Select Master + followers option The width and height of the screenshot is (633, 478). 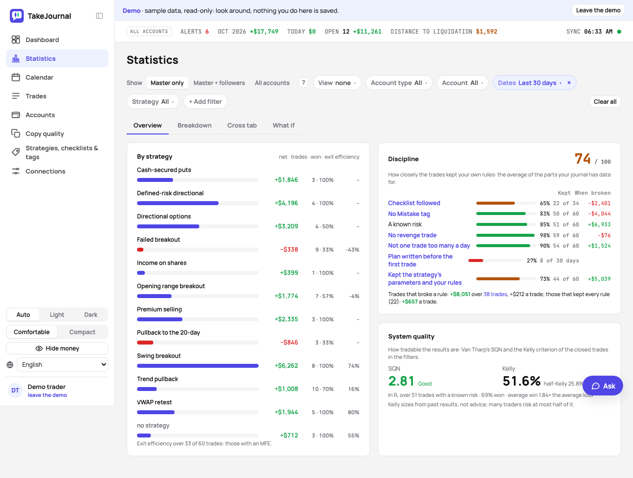pos(219,83)
